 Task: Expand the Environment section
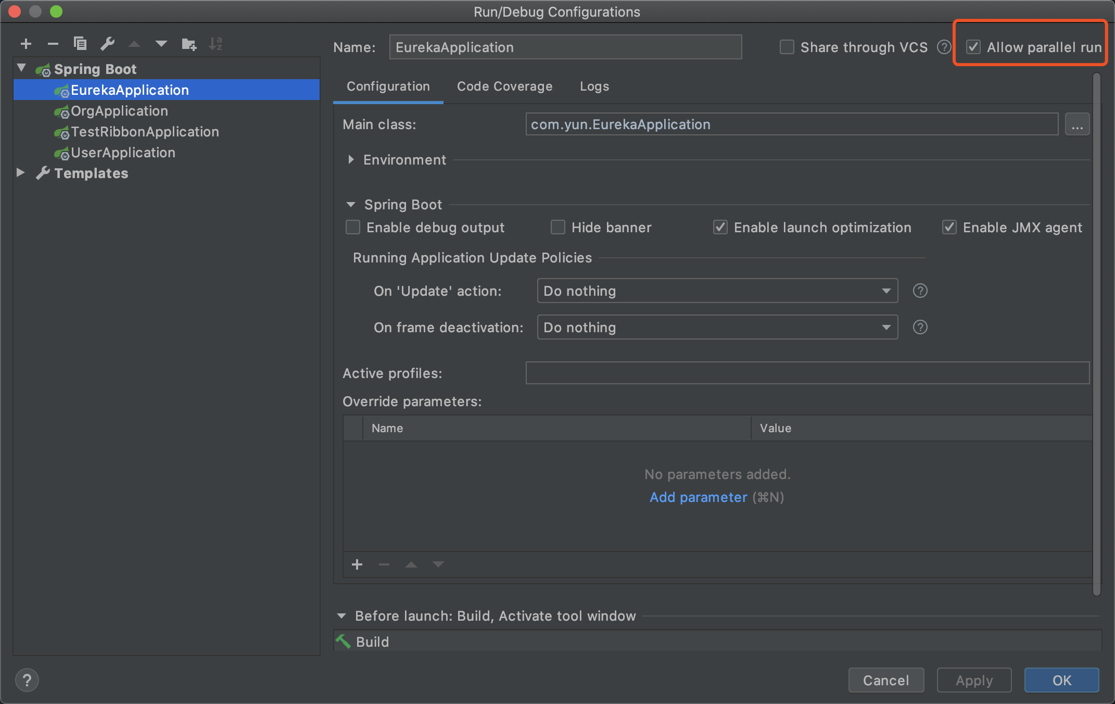(x=351, y=160)
